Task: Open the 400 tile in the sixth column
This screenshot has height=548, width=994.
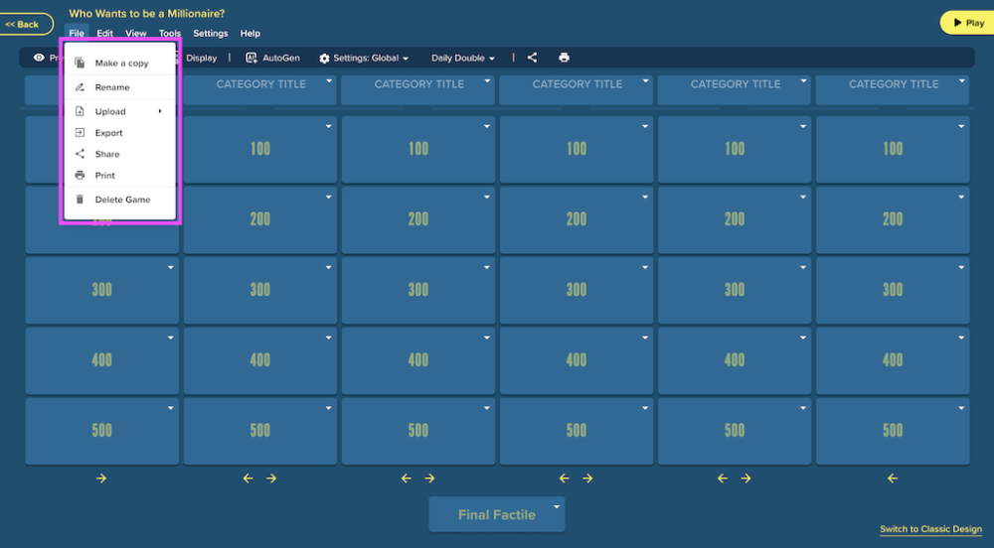Action: [893, 360]
